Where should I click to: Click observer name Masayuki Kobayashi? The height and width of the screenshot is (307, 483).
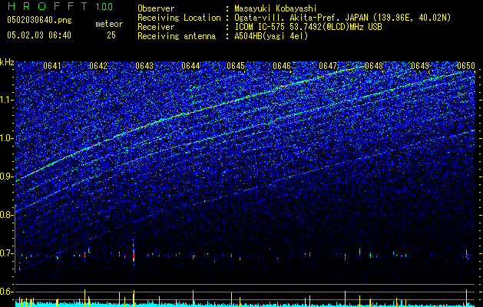tap(275, 8)
